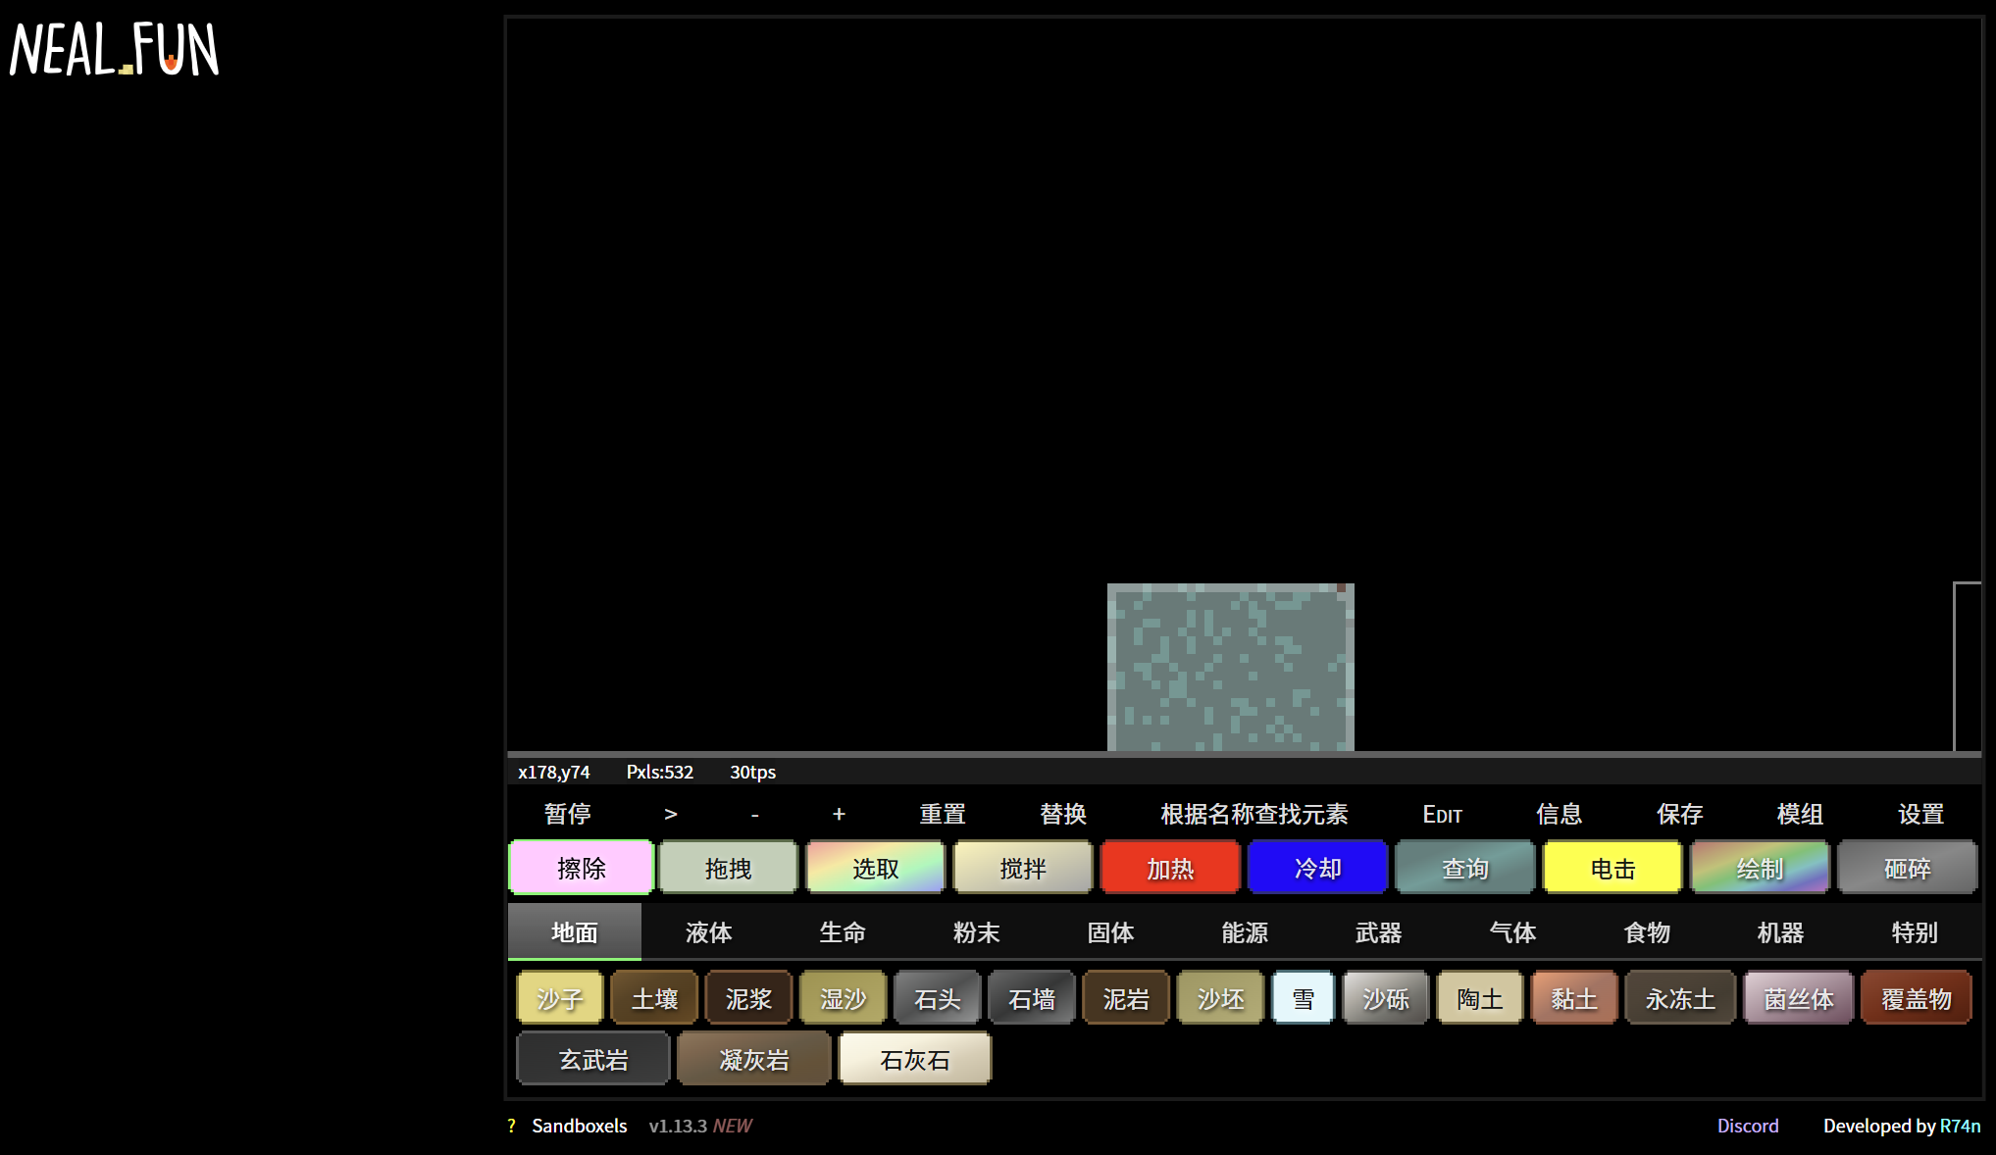The height and width of the screenshot is (1155, 1996).
Task: Select the 擦除 eraser tool
Action: (581, 868)
